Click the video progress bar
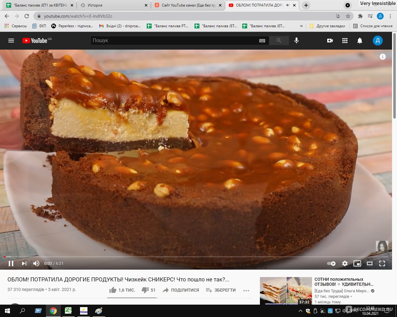This screenshot has width=397, height=317. point(196,257)
